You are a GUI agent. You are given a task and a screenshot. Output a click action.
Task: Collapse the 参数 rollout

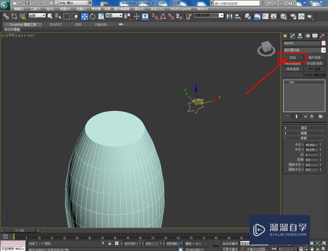pos(304,138)
